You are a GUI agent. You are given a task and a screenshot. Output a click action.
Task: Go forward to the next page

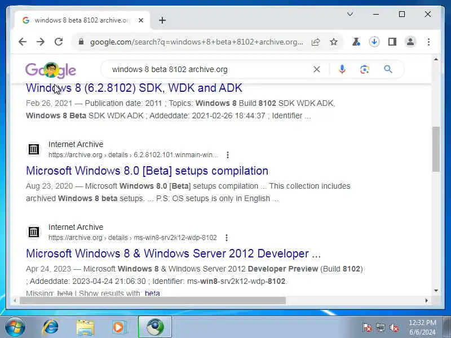[41, 42]
